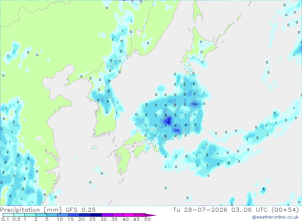Click the "(00+54)" forecast offset text
Screen dimensions: 302x221
[285, 210]
